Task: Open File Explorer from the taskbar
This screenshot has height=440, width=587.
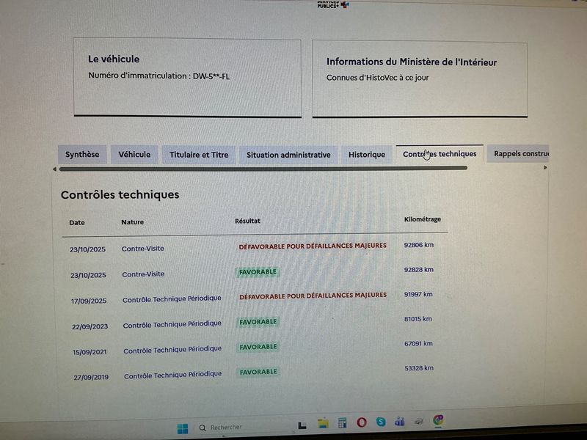Action: pyautogui.click(x=323, y=423)
